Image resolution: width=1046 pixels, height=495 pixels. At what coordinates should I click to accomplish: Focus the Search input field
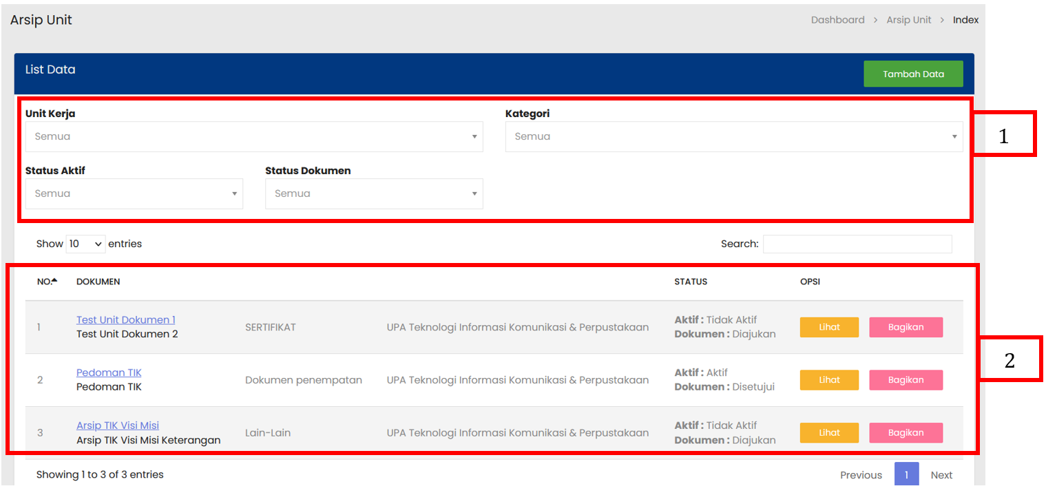[857, 244]
